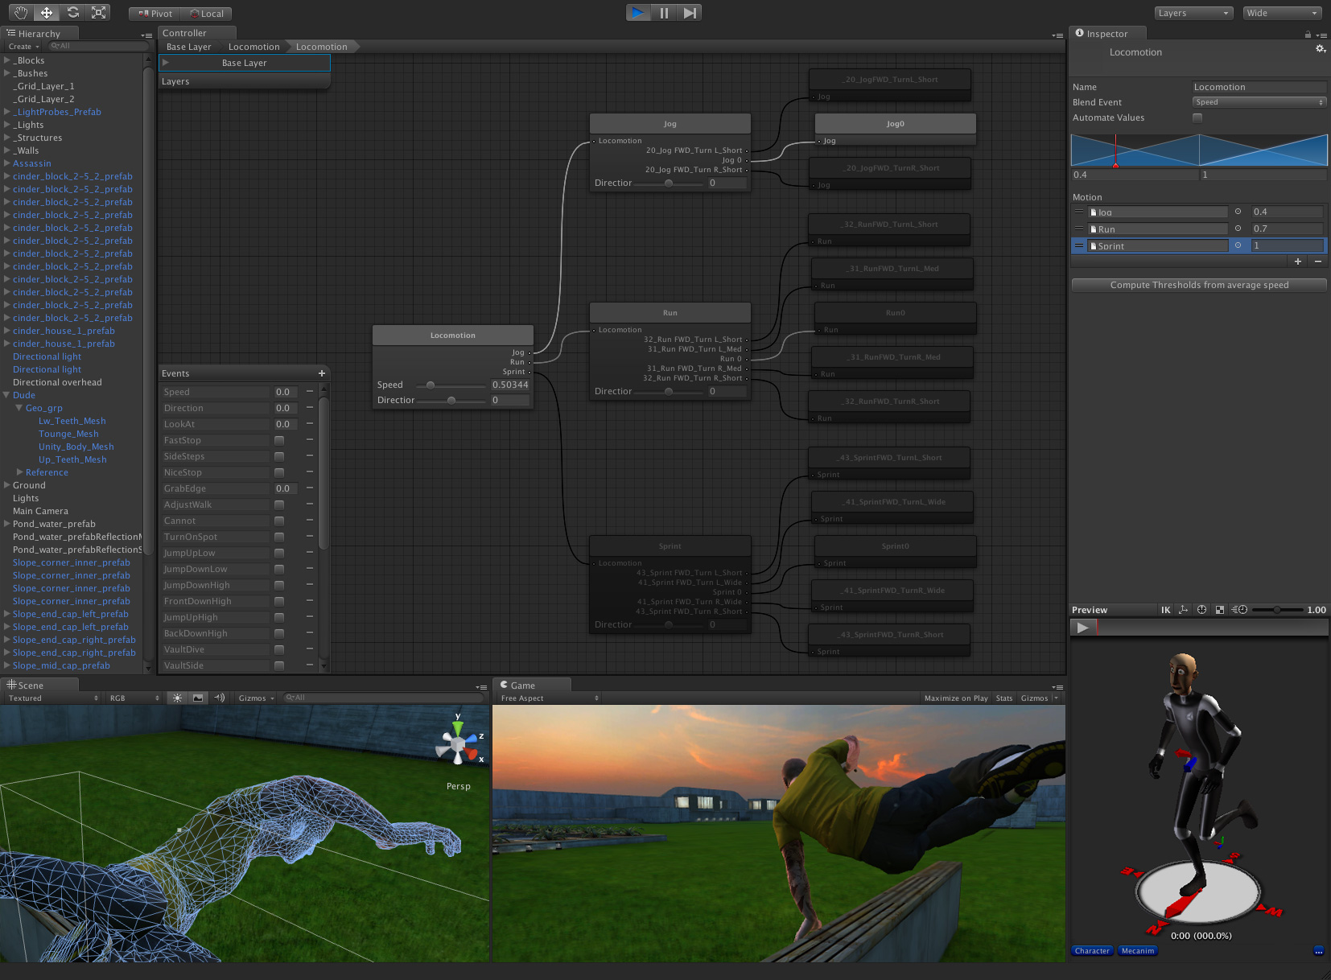
Task: Toggle IK in the Preview panel
Action: [x=1165, y=610]
